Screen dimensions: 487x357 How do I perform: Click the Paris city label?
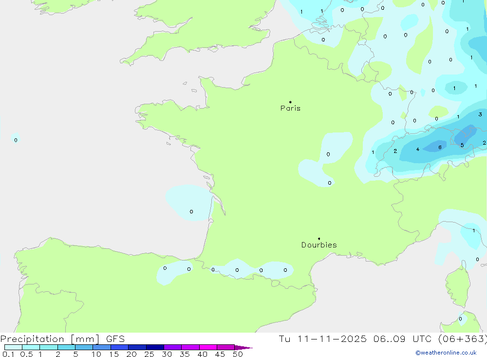[x=290, y=108]
